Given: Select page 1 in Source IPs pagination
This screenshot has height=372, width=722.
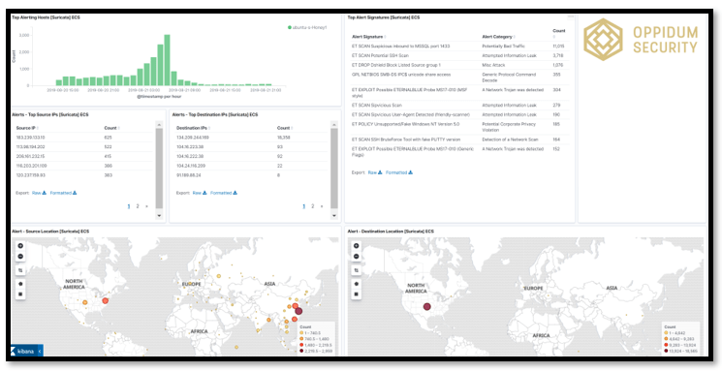Looking at the screenshot, I should click(x=129, y=206).
